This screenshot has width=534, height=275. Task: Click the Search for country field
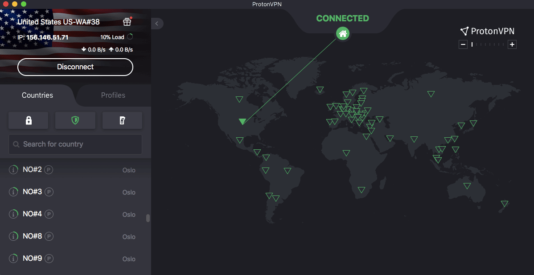pyautogui.click(x=75, y=144)
